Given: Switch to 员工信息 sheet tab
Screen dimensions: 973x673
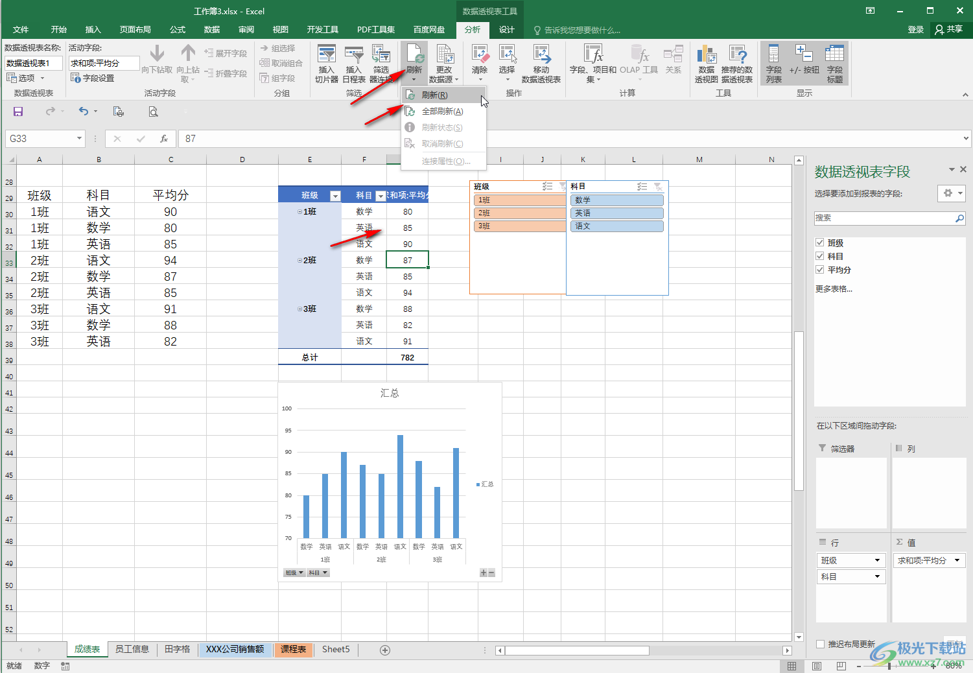Looking at the screenshot, I should click(132, 649).
